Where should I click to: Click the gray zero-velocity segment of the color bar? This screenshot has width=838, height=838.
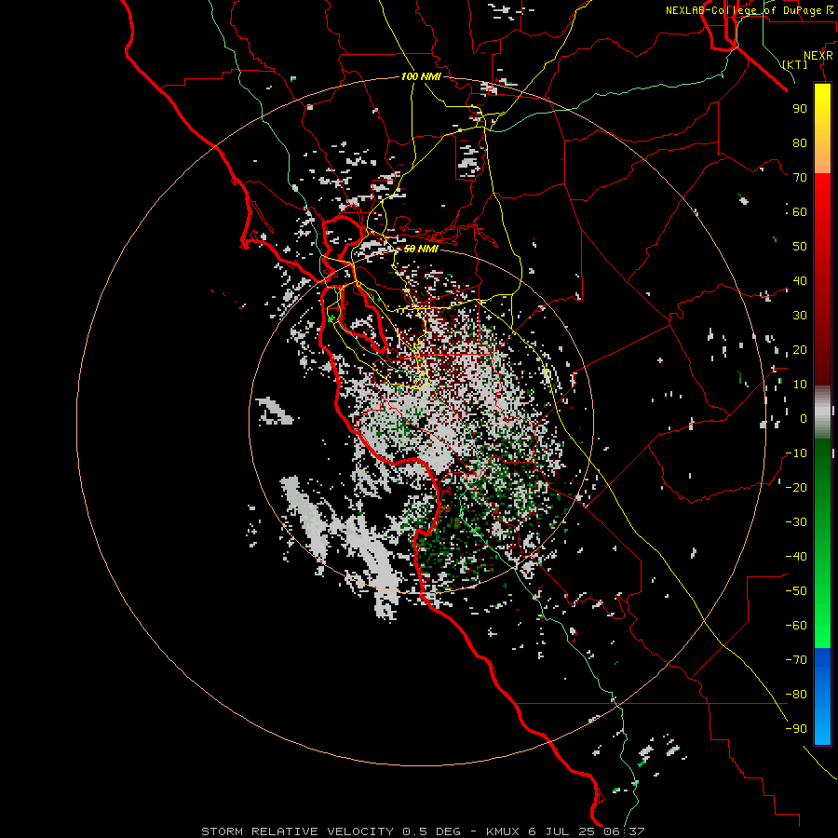[822, 412]
